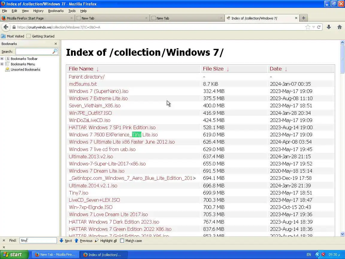Click the LiveCD_Seven+LEX.ISO link
This screenshot has height=259, width=345.
[94, 200]
